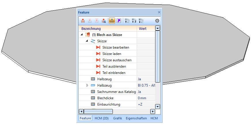The height and width of the screenshot is (128, 251).
Task: Click the horizontal scrollbar right arrow
Action: tap(153, 111)
